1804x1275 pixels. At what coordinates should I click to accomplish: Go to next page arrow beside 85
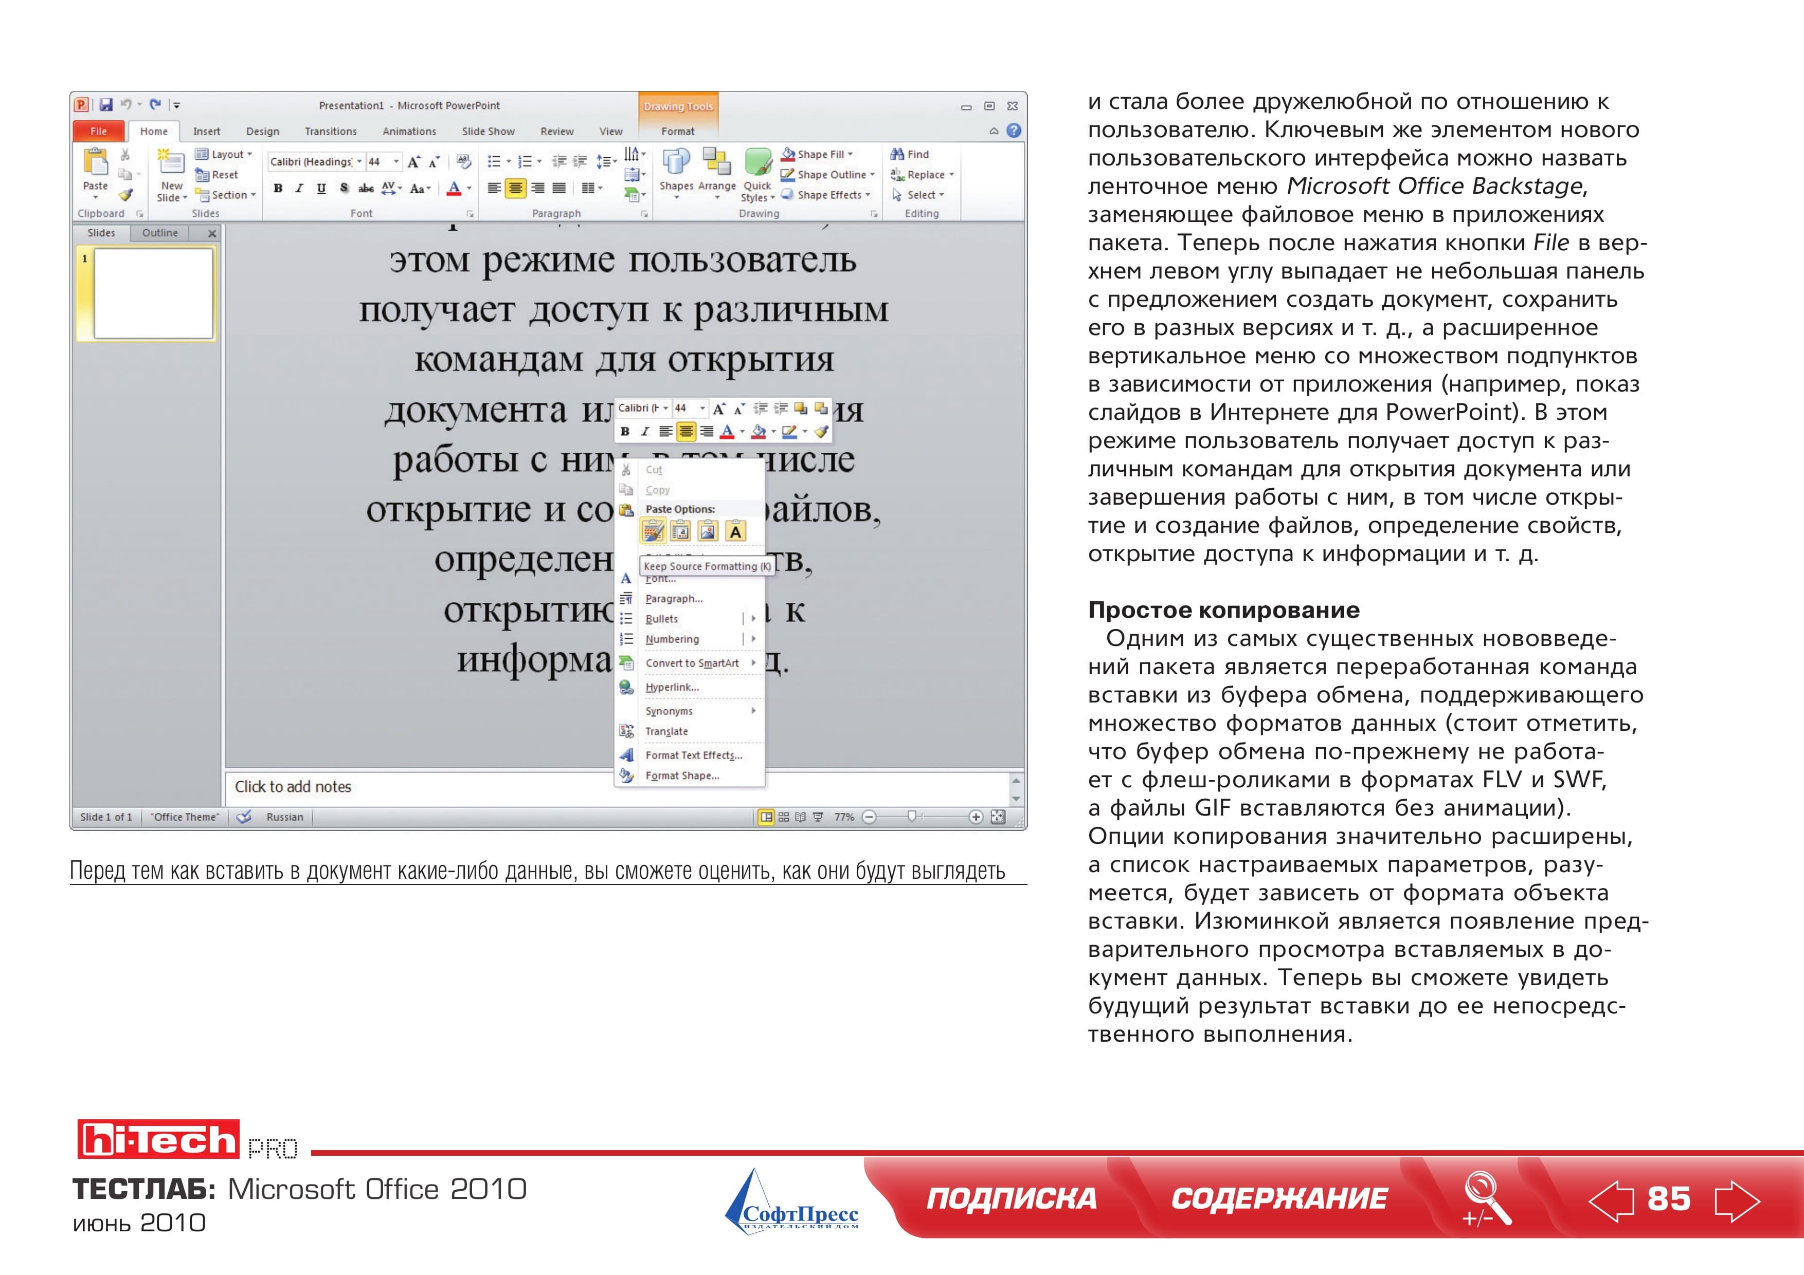click(1737, 1200)
